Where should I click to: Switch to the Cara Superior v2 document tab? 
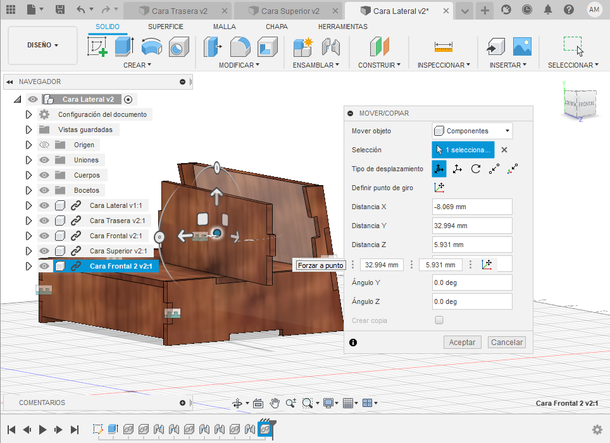pyautogui.click(x=290, y=11)
